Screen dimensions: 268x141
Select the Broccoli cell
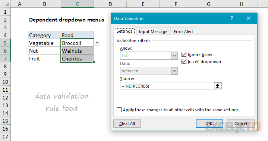click(x=77, y=43)
